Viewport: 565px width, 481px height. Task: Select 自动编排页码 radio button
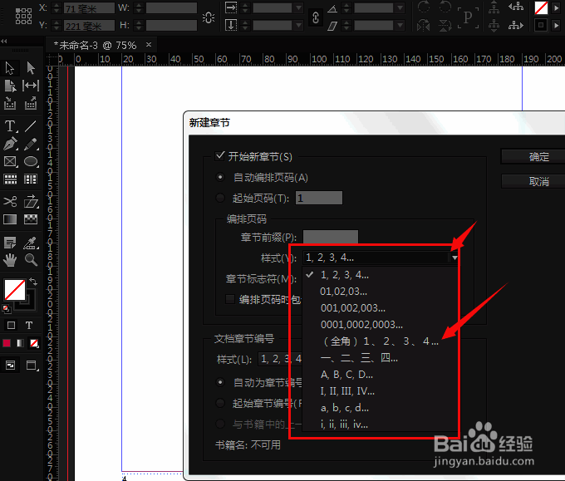[220, 177]
